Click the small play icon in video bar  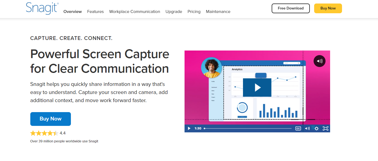[189, 128]
